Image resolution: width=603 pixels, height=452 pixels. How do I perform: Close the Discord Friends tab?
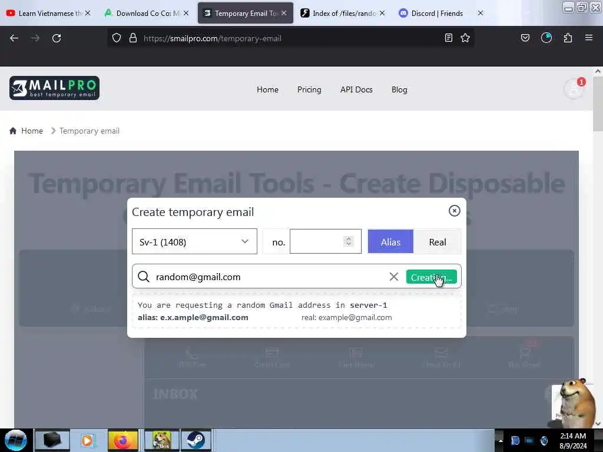[x=481, y=13]
